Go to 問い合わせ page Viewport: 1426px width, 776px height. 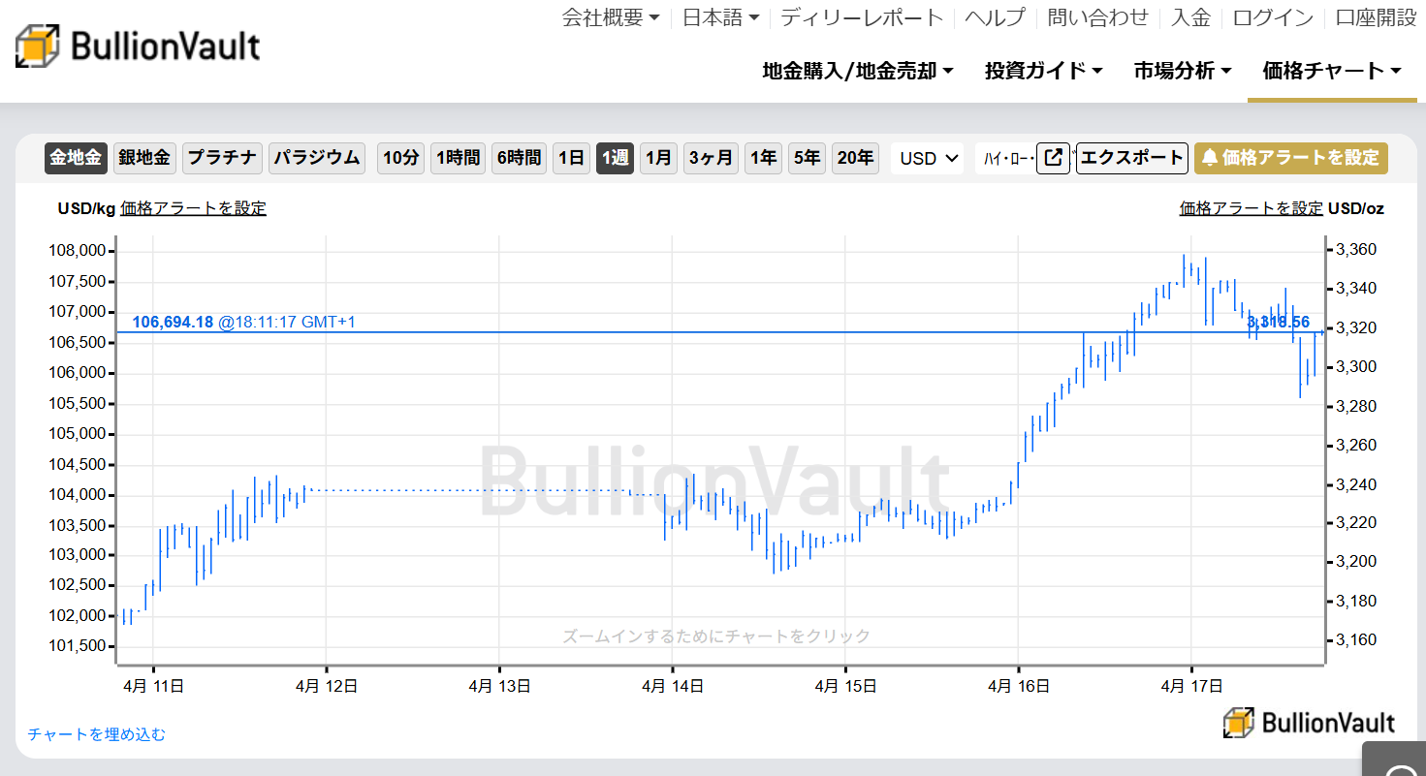[x=1098, y=17]
